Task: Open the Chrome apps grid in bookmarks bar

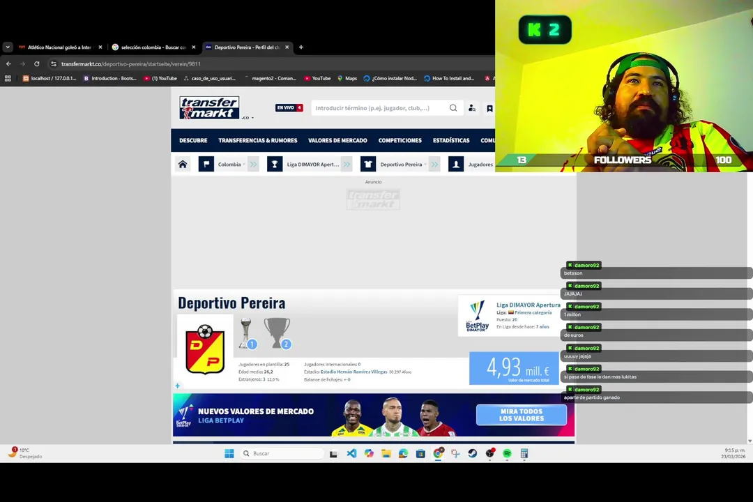Action: [8, 78]
